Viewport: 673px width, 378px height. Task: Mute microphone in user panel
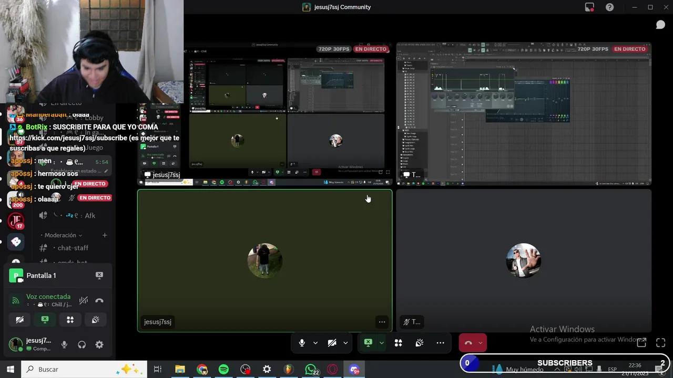point(64,344)
